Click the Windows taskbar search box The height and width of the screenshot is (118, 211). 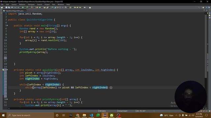click(x=30, y=115)
